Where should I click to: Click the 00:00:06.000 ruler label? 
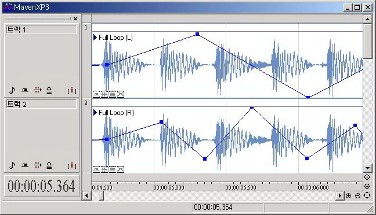[x=313, y=187]
